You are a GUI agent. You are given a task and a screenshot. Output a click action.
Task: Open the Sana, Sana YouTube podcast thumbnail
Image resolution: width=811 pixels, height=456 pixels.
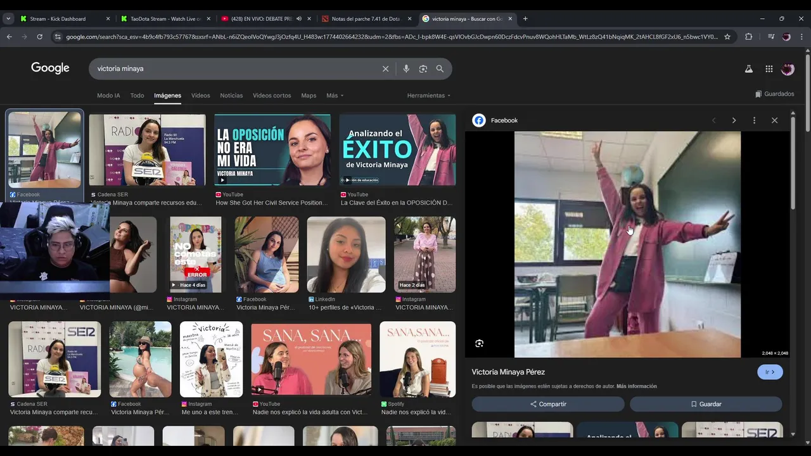[x=311, y=360]
